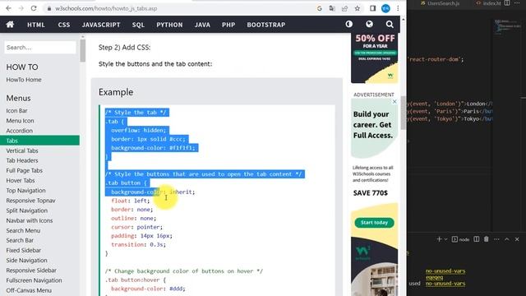Open VS Code editor more actions
526x296 pixels.
[x=517, y=3]
